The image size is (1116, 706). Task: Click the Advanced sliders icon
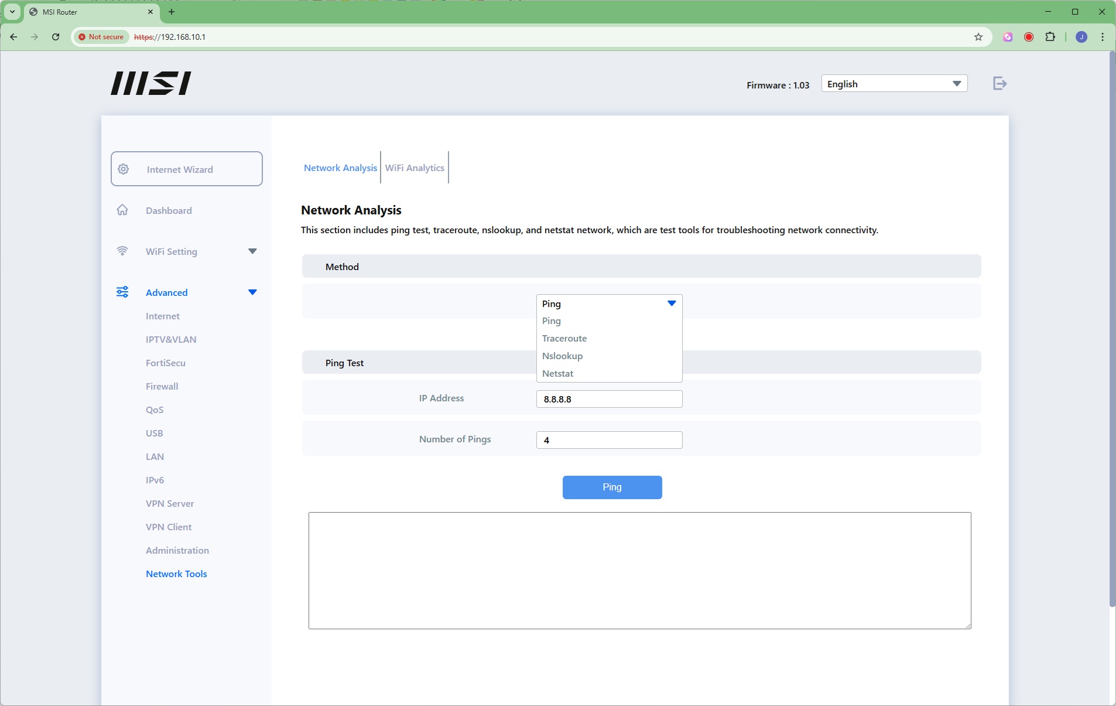(122, 292)
